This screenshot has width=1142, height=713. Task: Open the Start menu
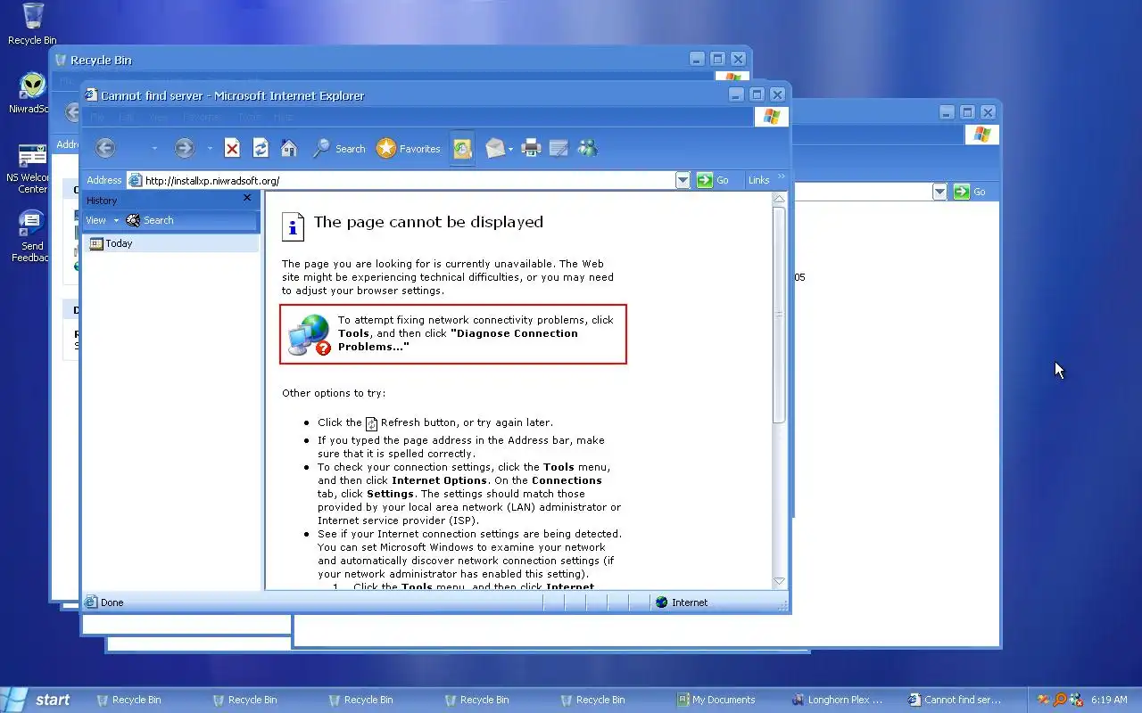pos(37,700)
